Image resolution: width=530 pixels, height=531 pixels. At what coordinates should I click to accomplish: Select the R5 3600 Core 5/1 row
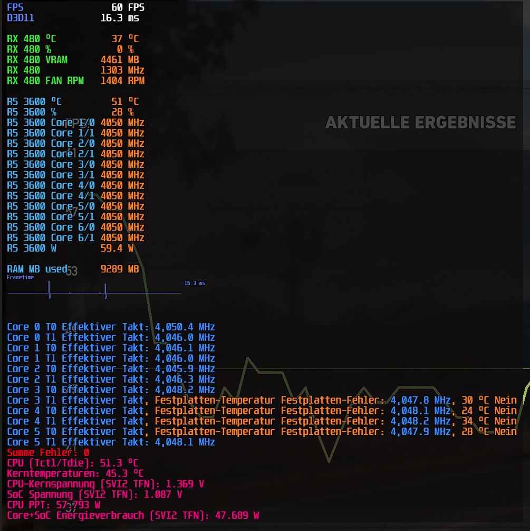pos(76,217)
